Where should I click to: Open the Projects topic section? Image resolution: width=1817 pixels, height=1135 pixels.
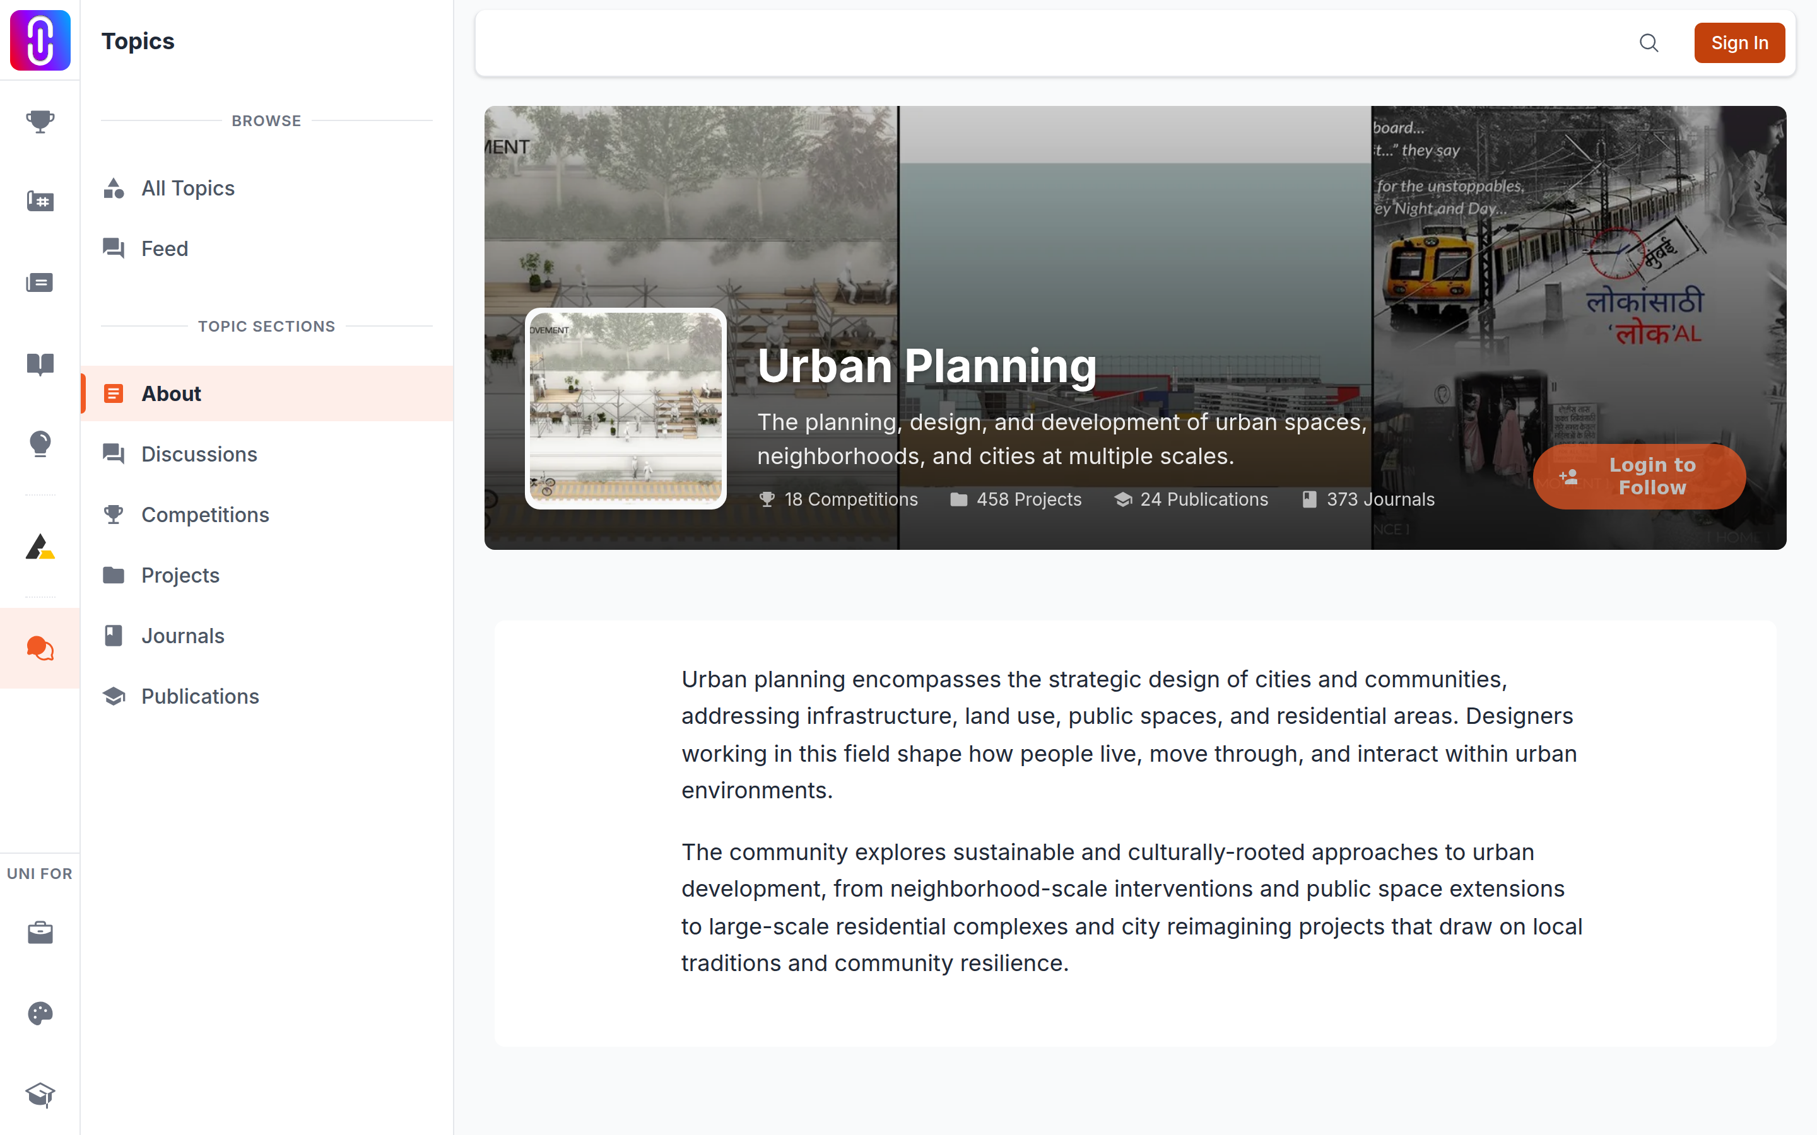coord(266,575)
